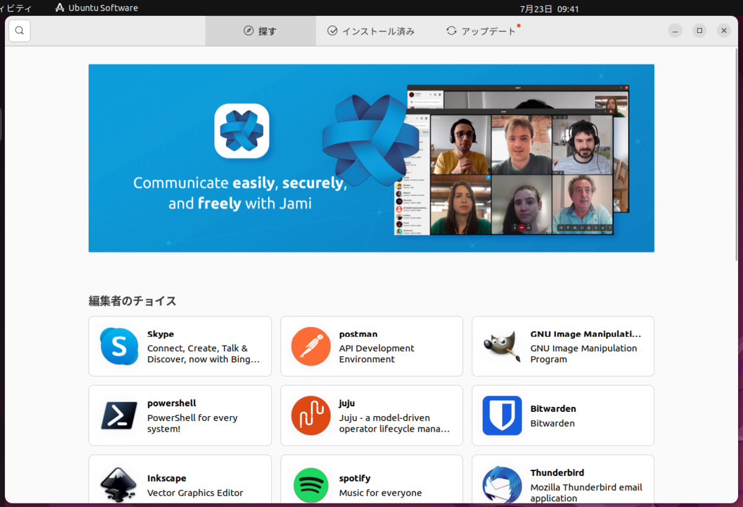This screenshot has height=507, width=743.
Task: Open the Jami featured banner
Action: click(x=371, y=158)
